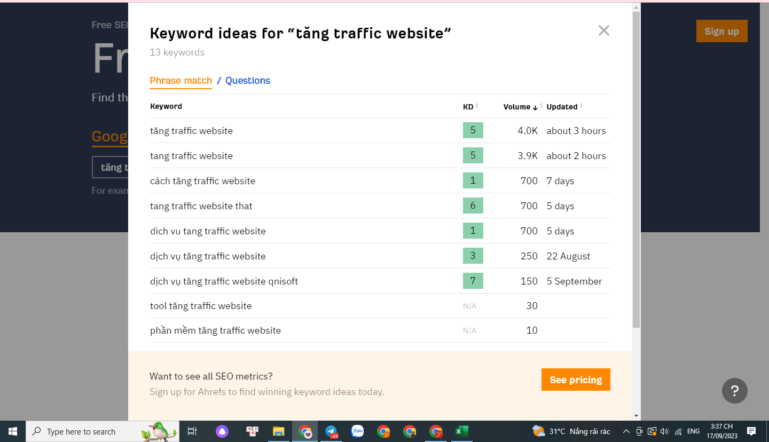The height and width of the screenshot is (442, 769).
Task: Click scrollbar down arrow in dialog
Action: click(x=636, y=416)
